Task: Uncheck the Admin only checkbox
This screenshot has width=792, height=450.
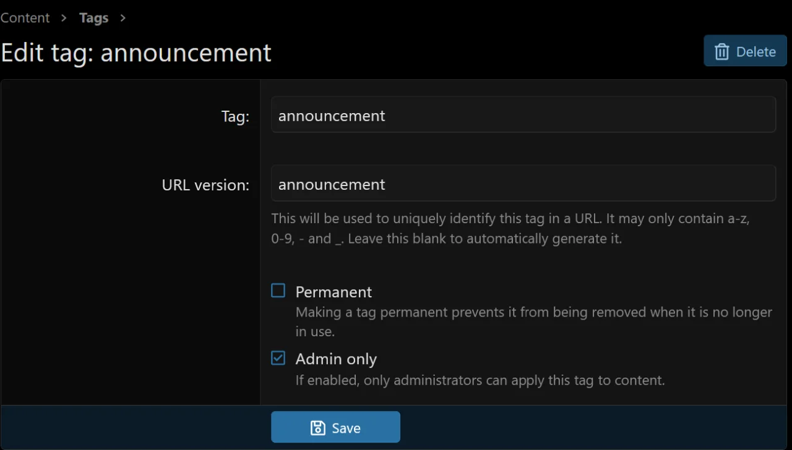Action: tap(278, 358)
